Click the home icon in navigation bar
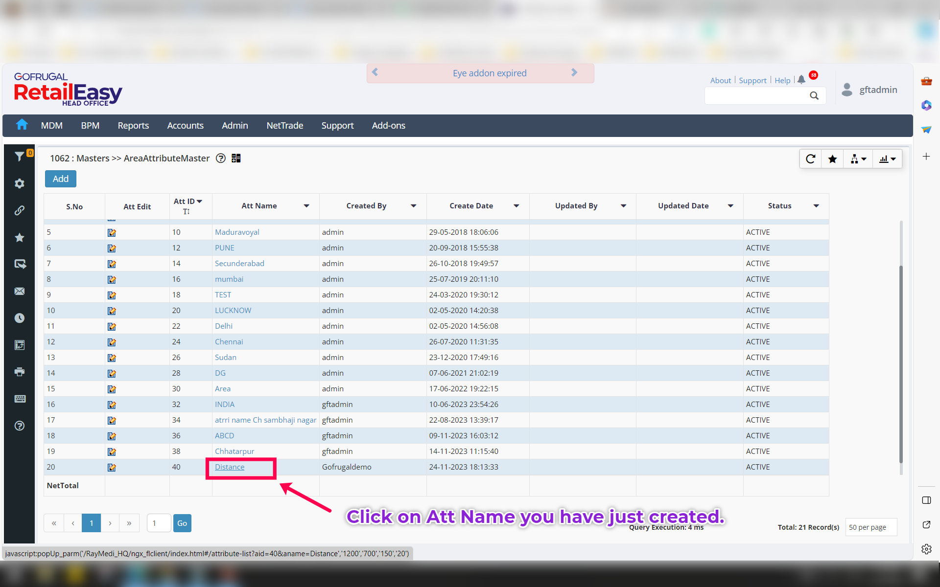Image resolution: width=940 pixels, height=587 pixels. point(22,125)
